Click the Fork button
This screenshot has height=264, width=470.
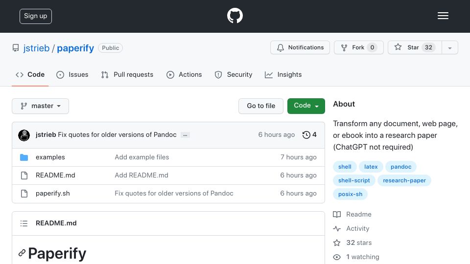click(x=359, y=47)
